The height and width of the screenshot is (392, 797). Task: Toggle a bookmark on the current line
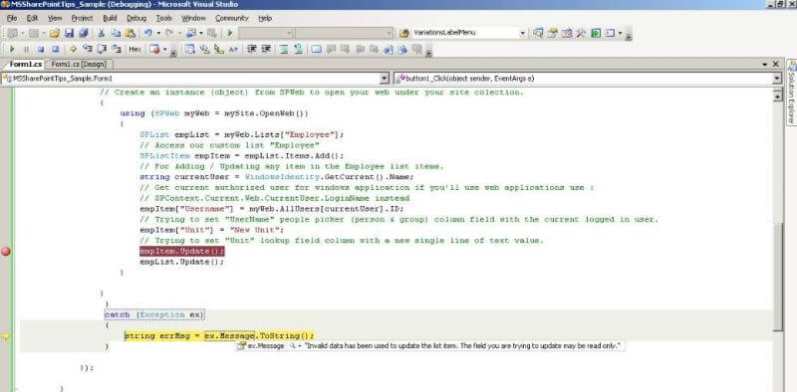pos(316,50)
